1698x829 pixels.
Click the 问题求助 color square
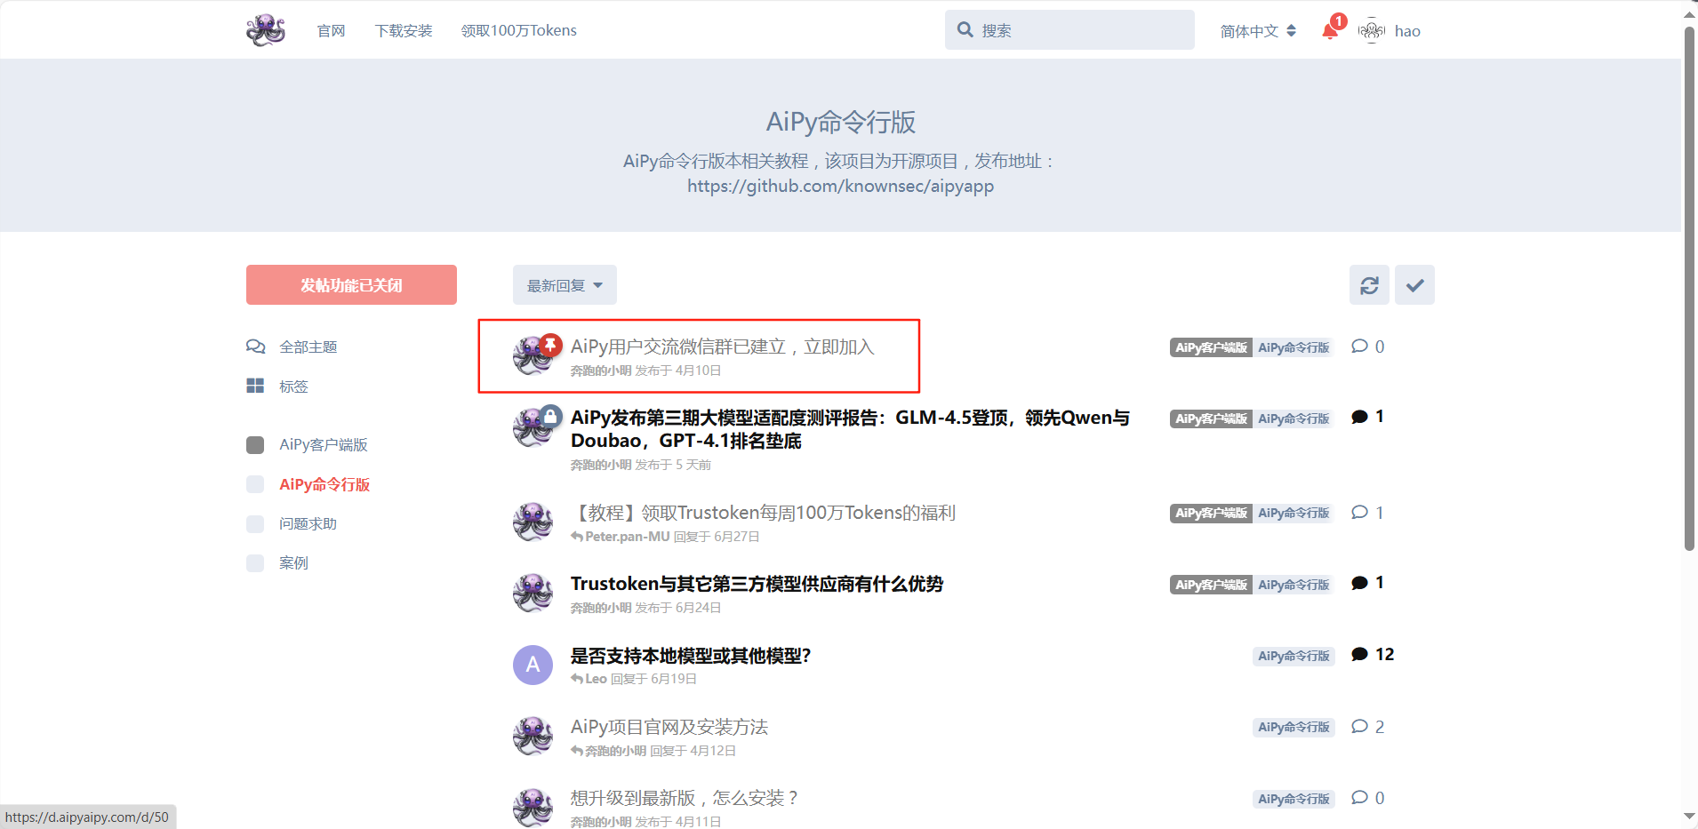255,523
